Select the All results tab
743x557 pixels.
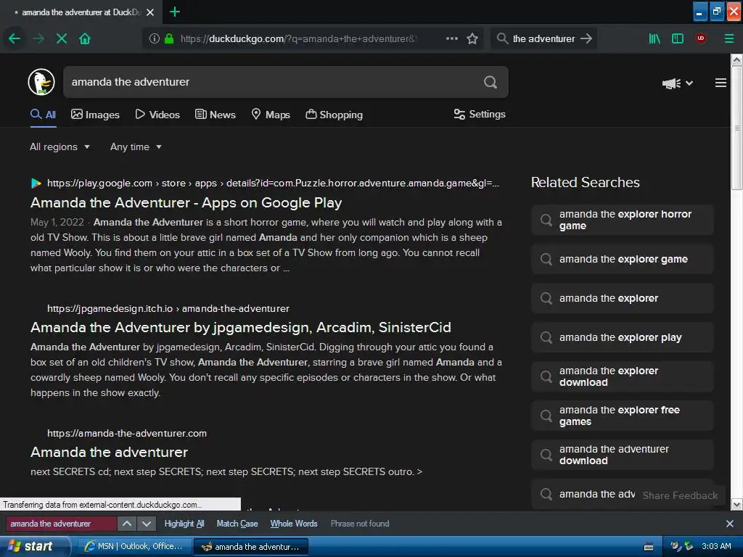pos(43,115)
